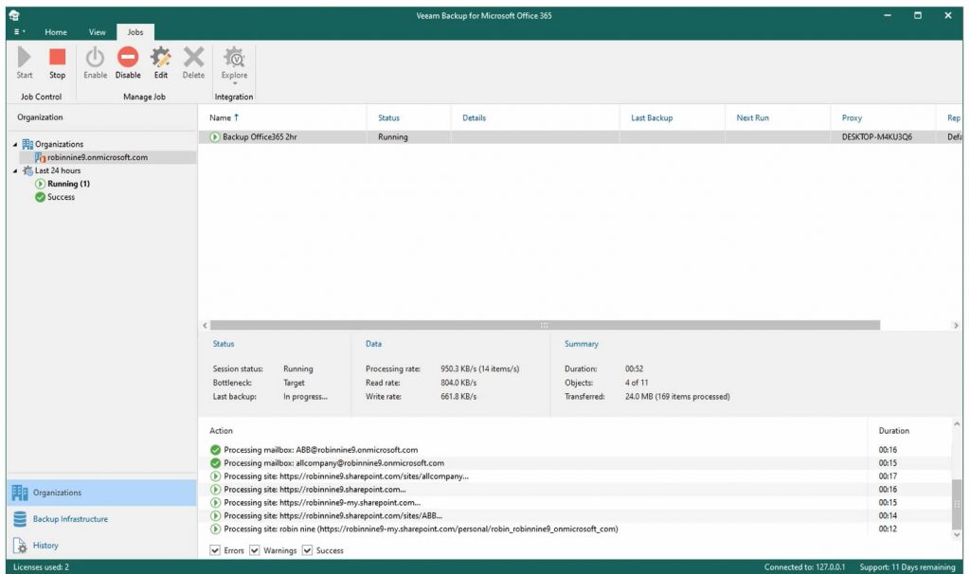Click the action log vertical scrollbar thumb
This screenshot has width=970, height=574.
[x=957, y=504]
